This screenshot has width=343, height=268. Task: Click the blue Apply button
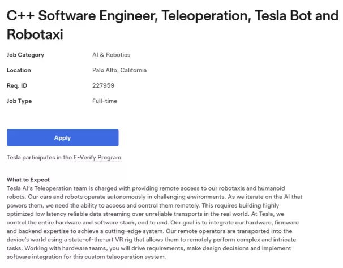62,137
